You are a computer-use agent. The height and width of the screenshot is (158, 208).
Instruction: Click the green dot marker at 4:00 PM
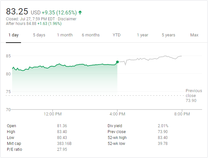pos(117,62)
